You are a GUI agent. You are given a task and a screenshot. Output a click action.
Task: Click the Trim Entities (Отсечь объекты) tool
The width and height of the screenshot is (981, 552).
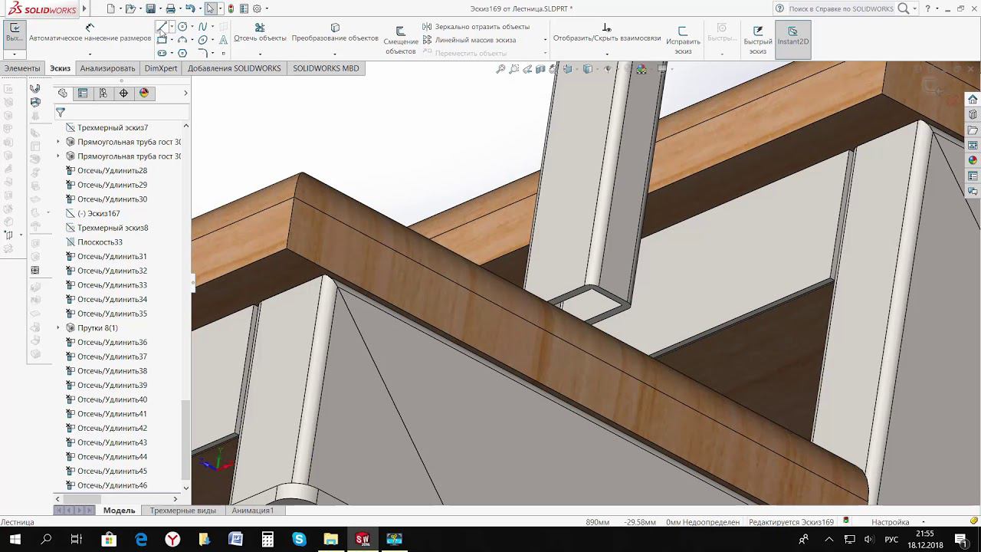point(260,33)
